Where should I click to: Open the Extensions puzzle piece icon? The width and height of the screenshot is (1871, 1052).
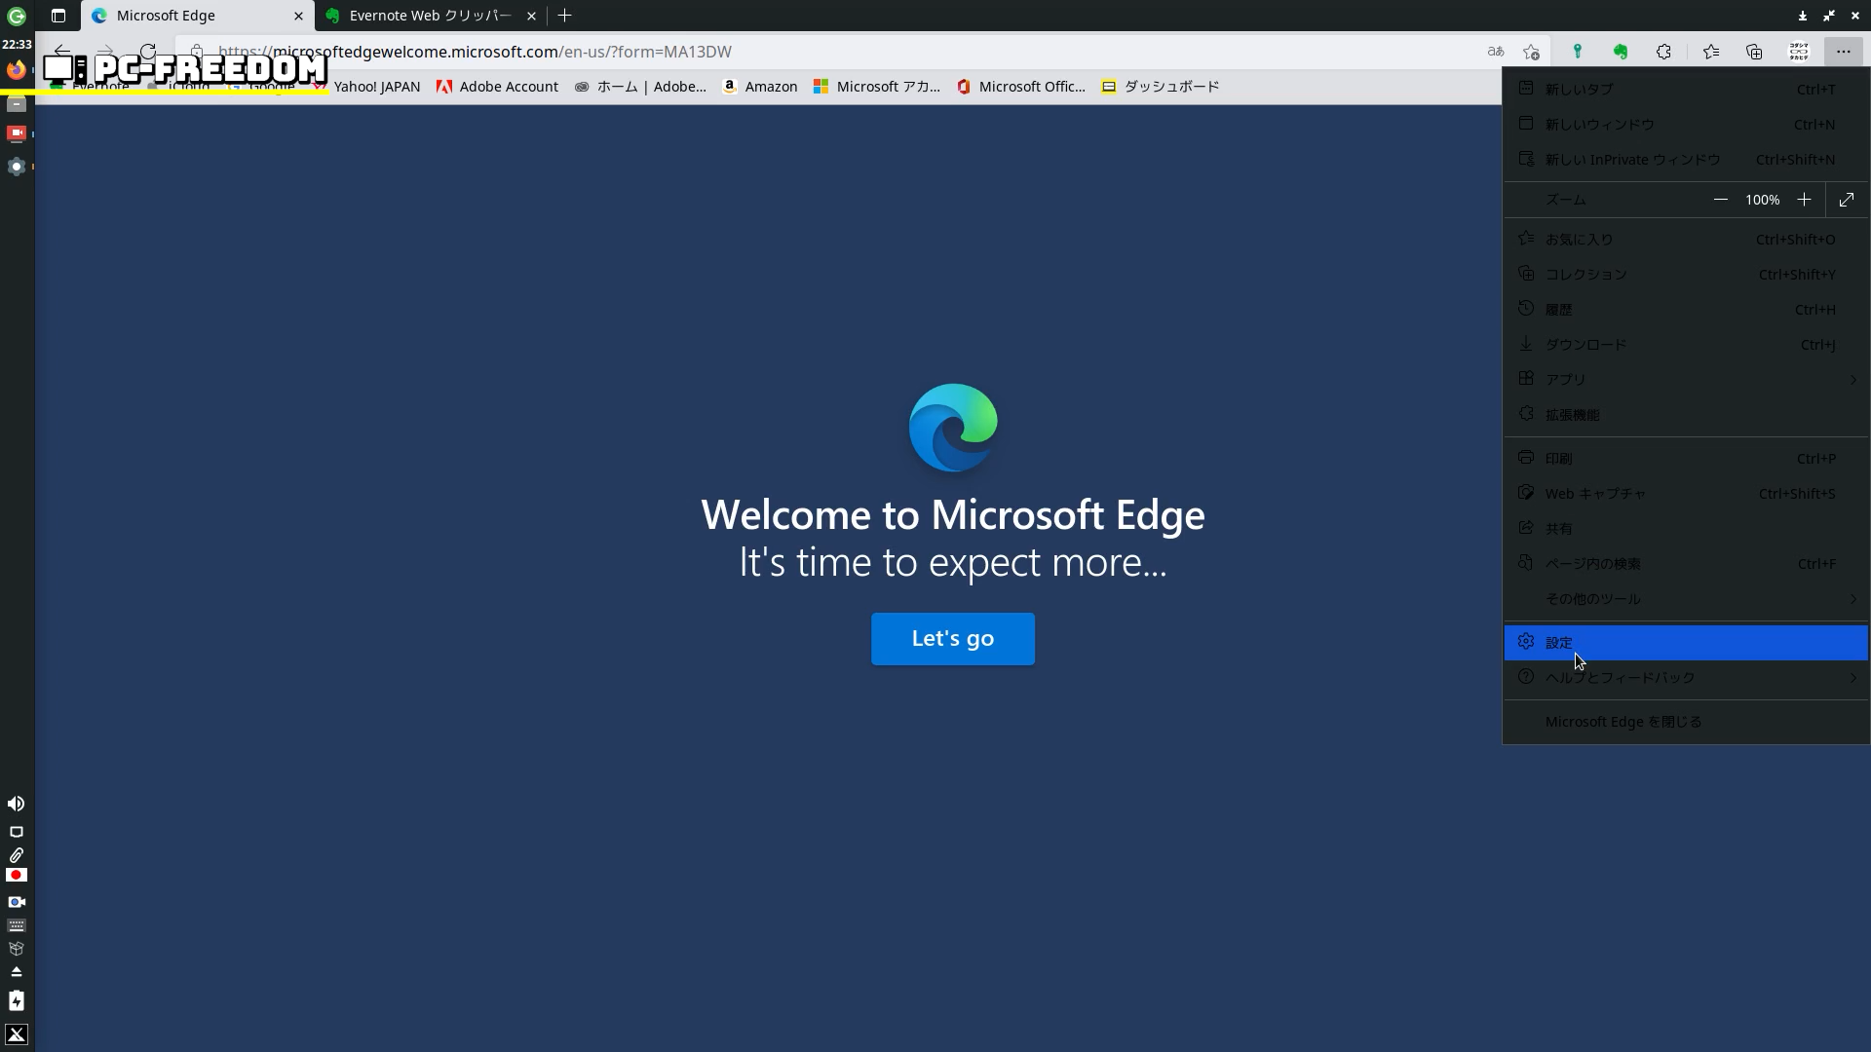coord(1663,52)
